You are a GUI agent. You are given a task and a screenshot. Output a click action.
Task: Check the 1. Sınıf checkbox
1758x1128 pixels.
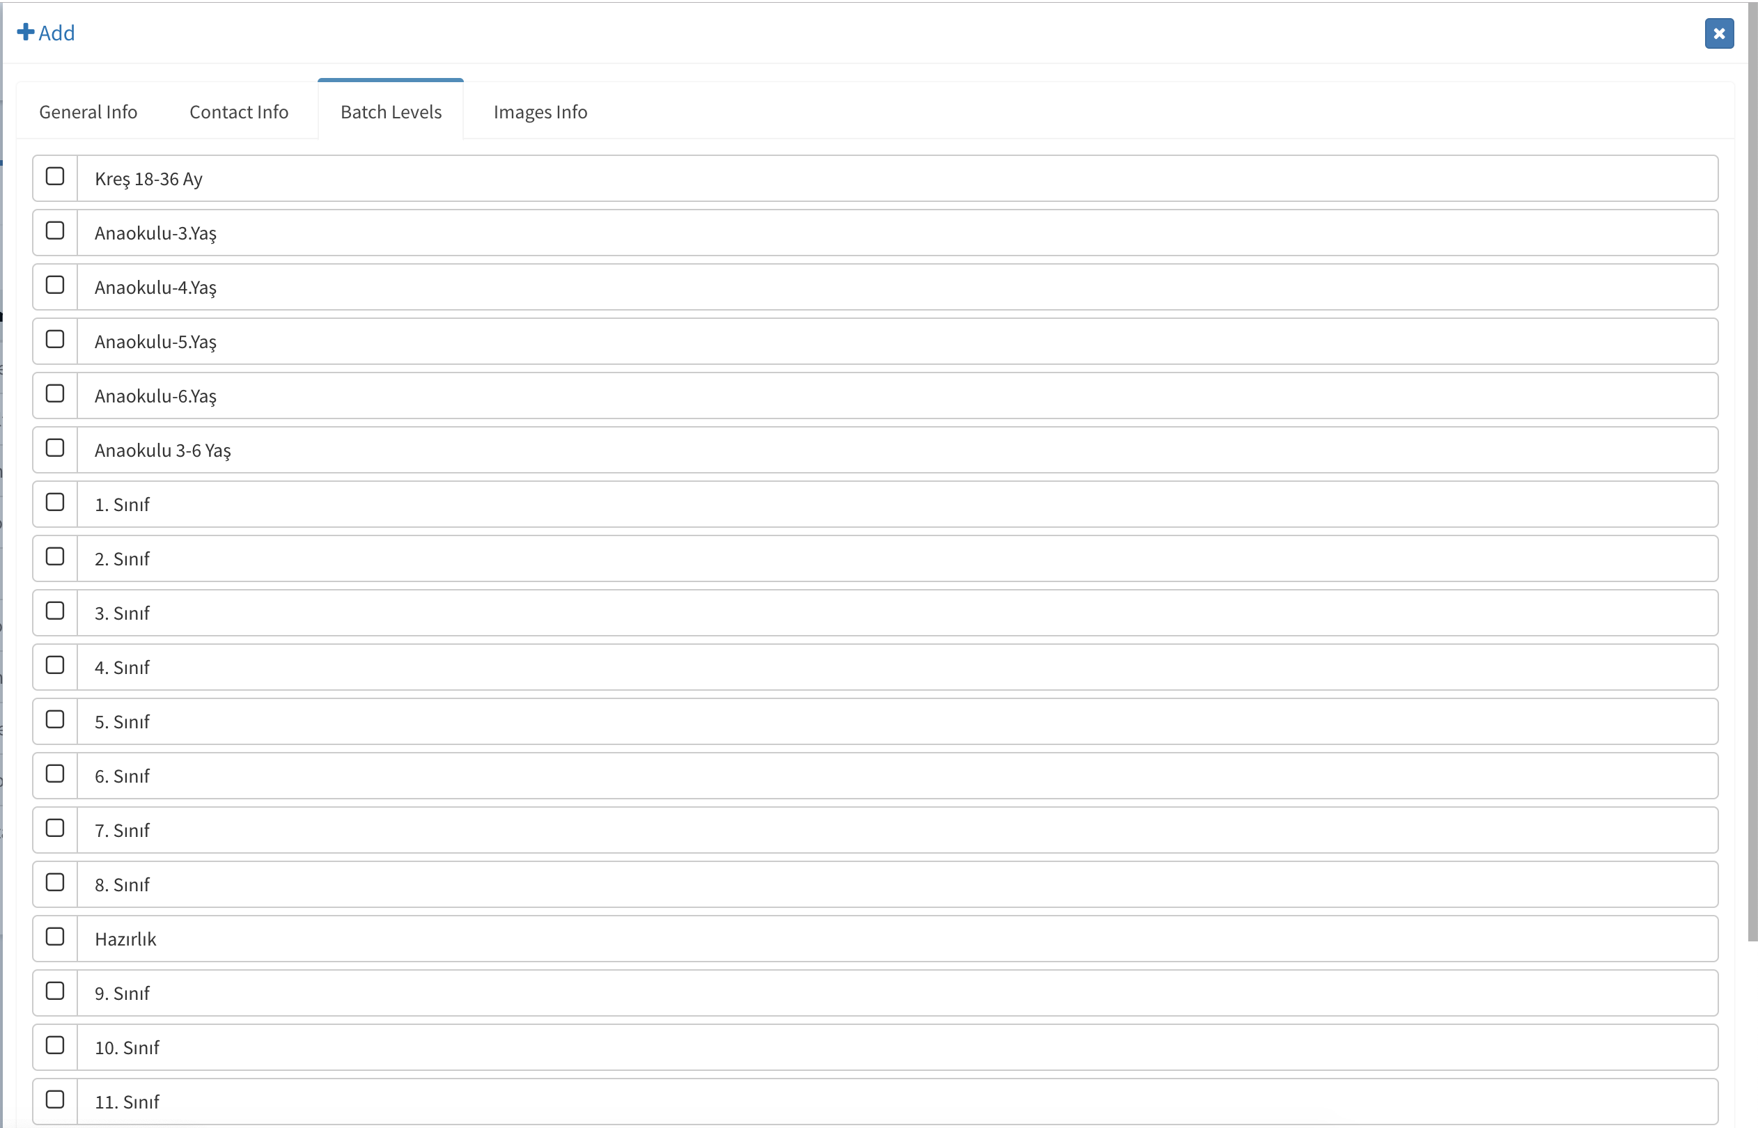click(55, 503)
